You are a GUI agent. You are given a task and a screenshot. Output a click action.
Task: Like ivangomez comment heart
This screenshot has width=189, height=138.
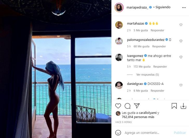pyautogui.click(x=181, y=57)
